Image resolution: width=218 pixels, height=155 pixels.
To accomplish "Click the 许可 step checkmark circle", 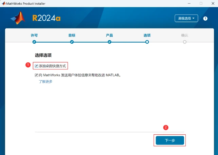I will tap(34, 42).
